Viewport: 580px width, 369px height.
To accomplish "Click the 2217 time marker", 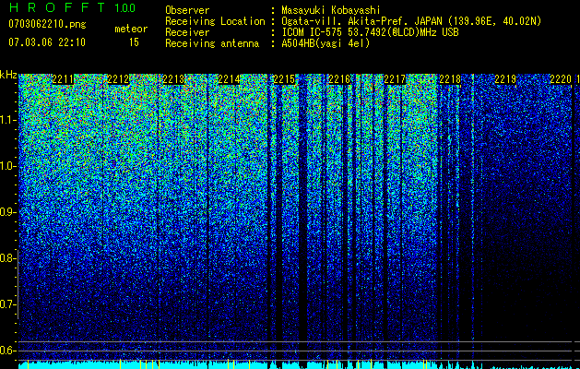I will tap(395, 79).
